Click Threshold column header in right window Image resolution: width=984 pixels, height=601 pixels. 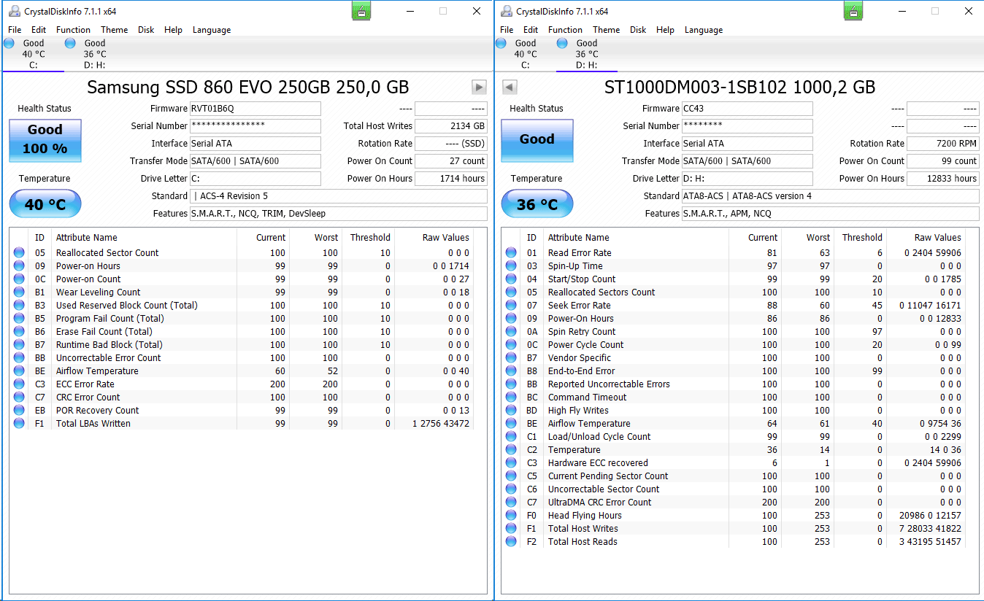862,238
